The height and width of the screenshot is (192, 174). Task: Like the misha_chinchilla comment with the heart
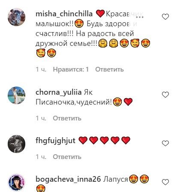[165, 17]
